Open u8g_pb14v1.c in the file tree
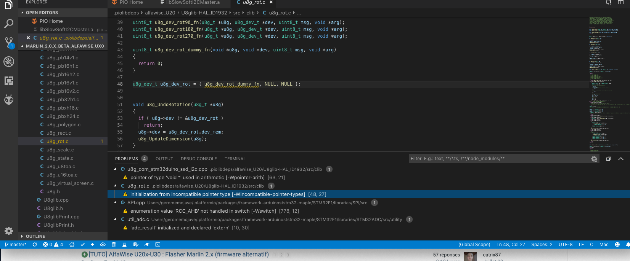The height and width of the screenshot is (261, 630). click(63, 58)
